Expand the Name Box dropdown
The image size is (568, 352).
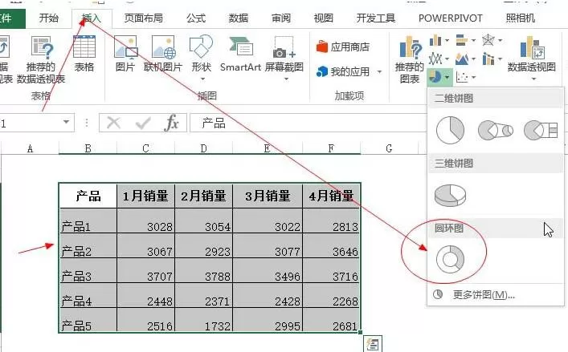67,123
